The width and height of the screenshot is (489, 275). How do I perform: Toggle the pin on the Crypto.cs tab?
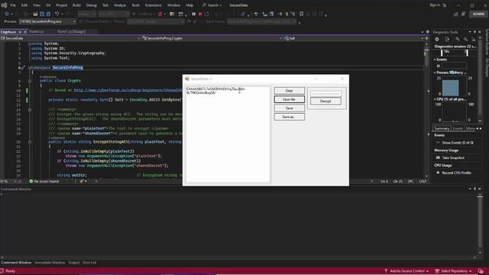pyautogui.click(x=20, y=32)
